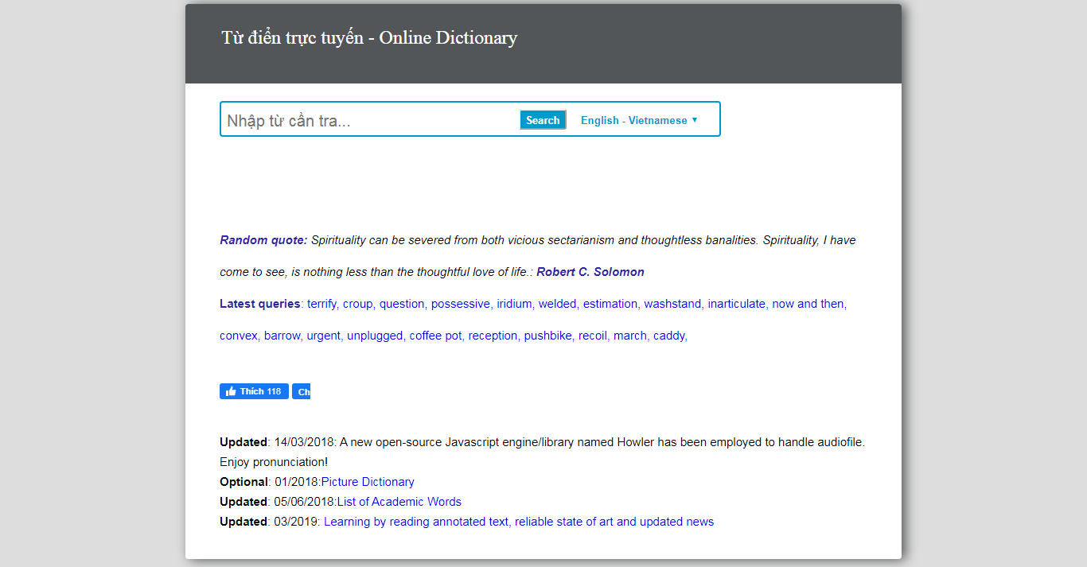Select the 'possessive' recent query
Screen dimensions: 1087x567
(x=460, y=304)
